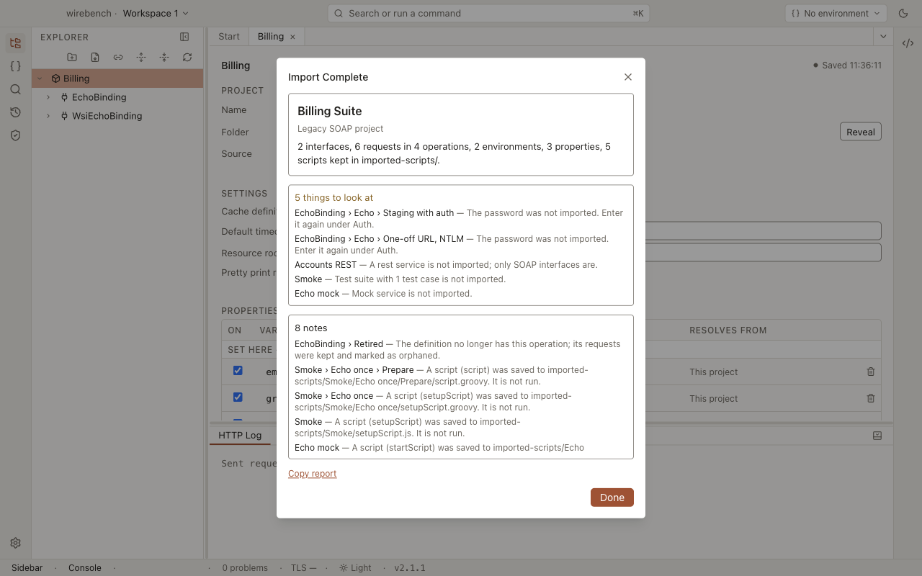Image resolution: width=922 pixels, height=576 pixels.
Task: Collapse the Explorer panel with sidebar icon
Action: click(x=184, y=37)
